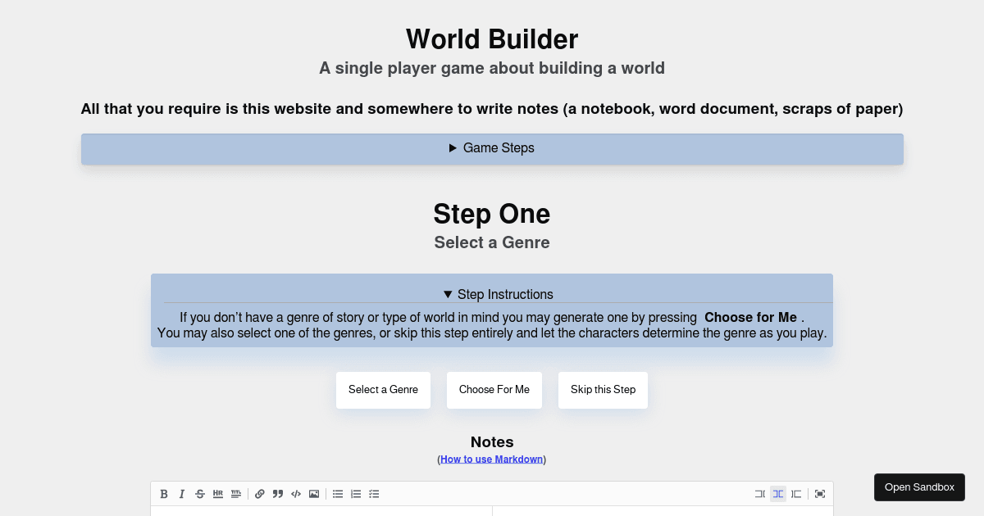Insert a checklist

coord(374,494)
